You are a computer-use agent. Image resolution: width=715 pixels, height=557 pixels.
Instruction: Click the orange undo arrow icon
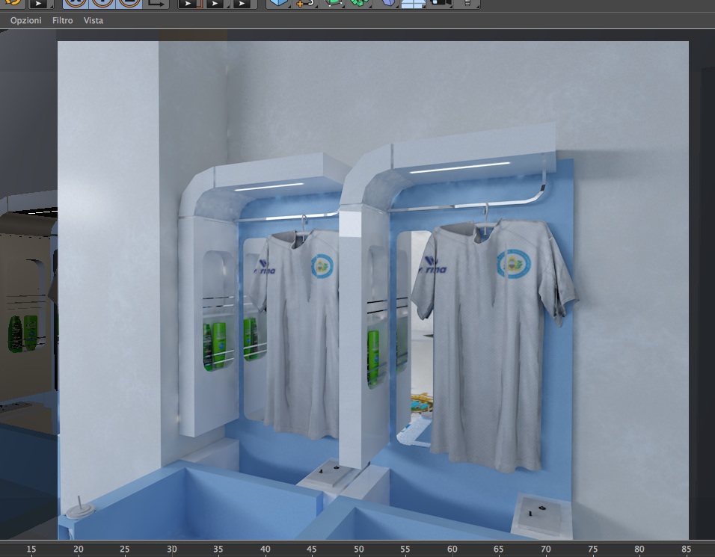click(13, 3)
